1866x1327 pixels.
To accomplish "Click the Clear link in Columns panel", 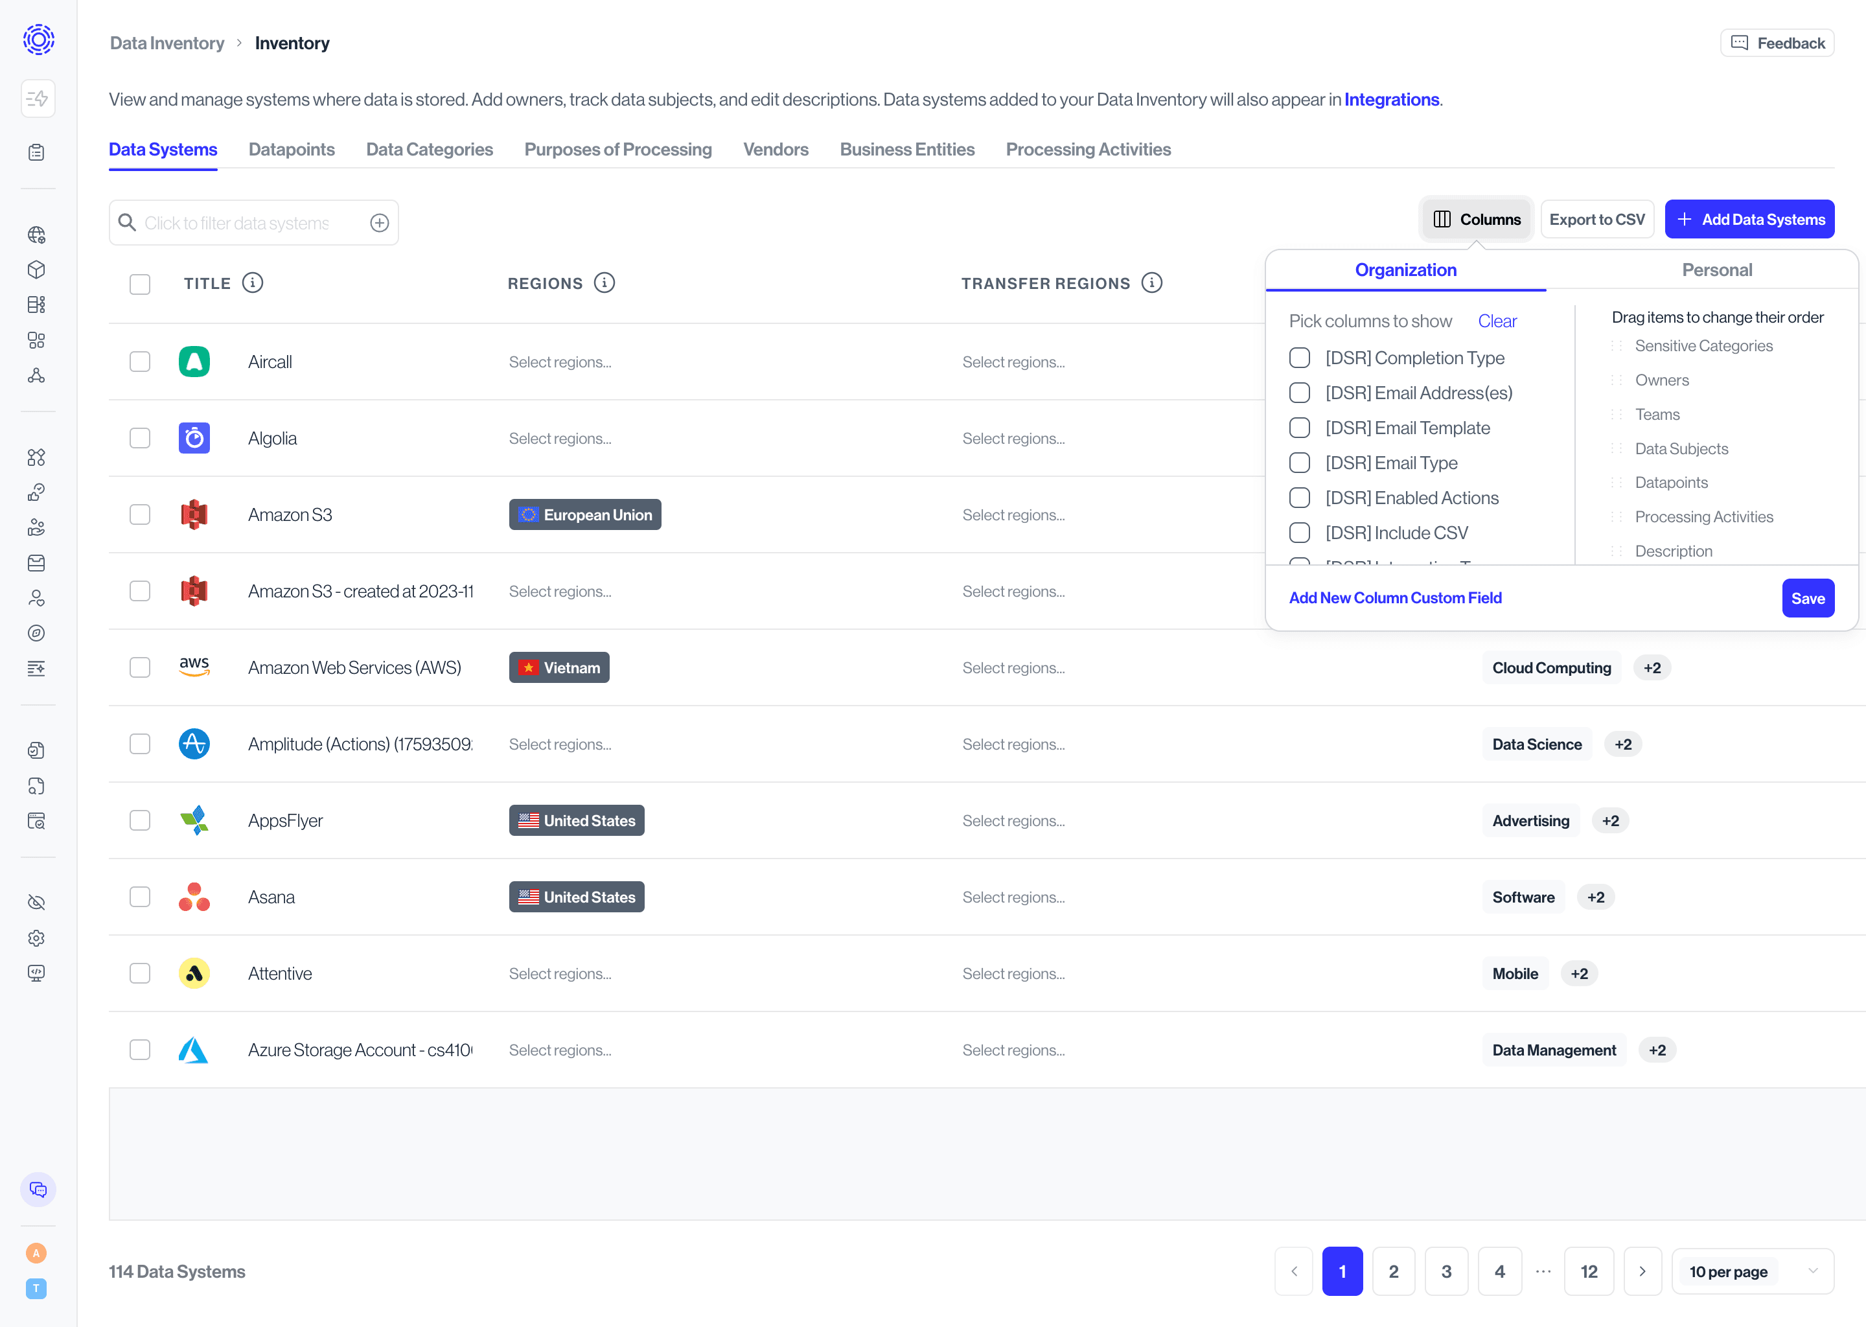I will (x=1497, y=321).
